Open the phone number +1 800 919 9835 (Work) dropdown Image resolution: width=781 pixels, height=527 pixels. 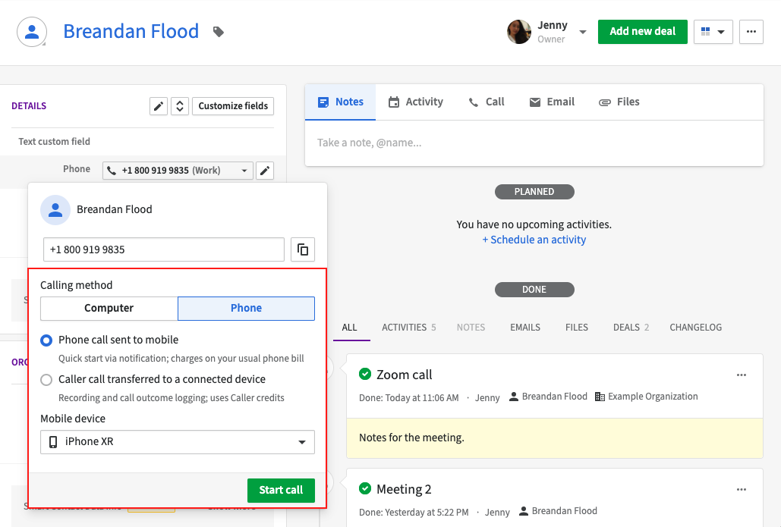pos(178,170)
